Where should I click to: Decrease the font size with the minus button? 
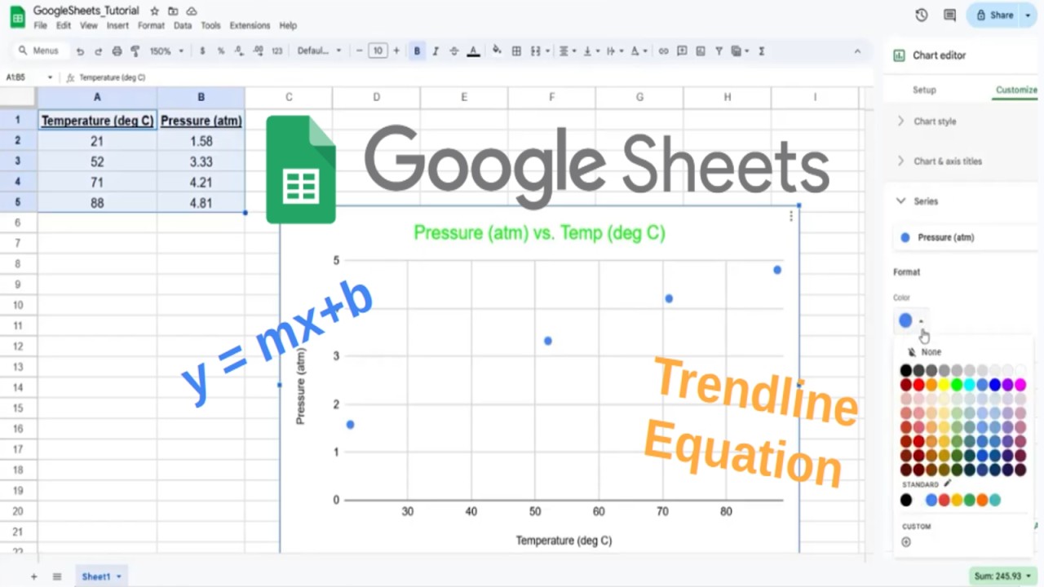(x=360, y=51)
